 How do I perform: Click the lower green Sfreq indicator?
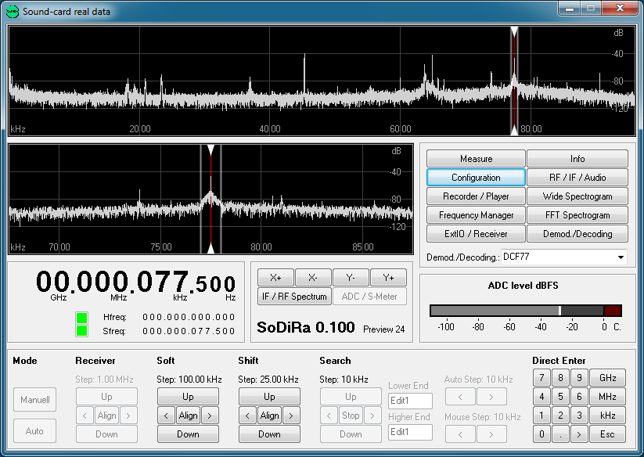[81, 330]
